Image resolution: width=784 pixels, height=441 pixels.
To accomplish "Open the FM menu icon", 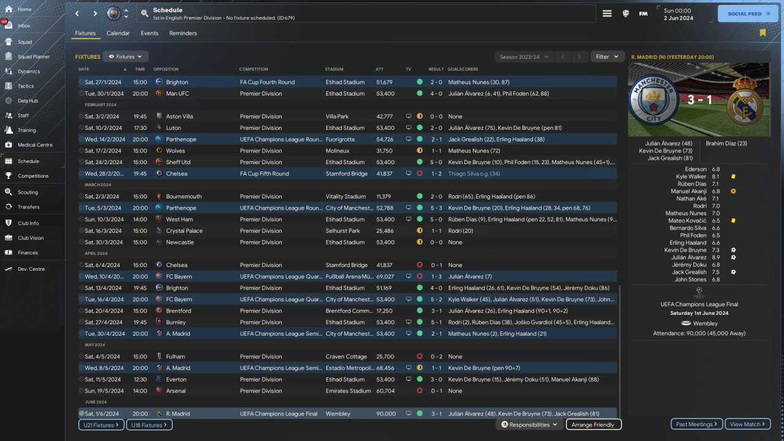I will [x=643, y=13].
